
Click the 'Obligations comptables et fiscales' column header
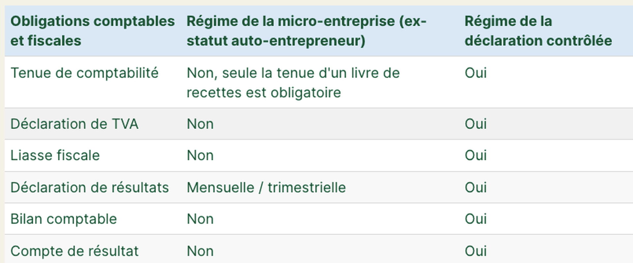(92, 31)
